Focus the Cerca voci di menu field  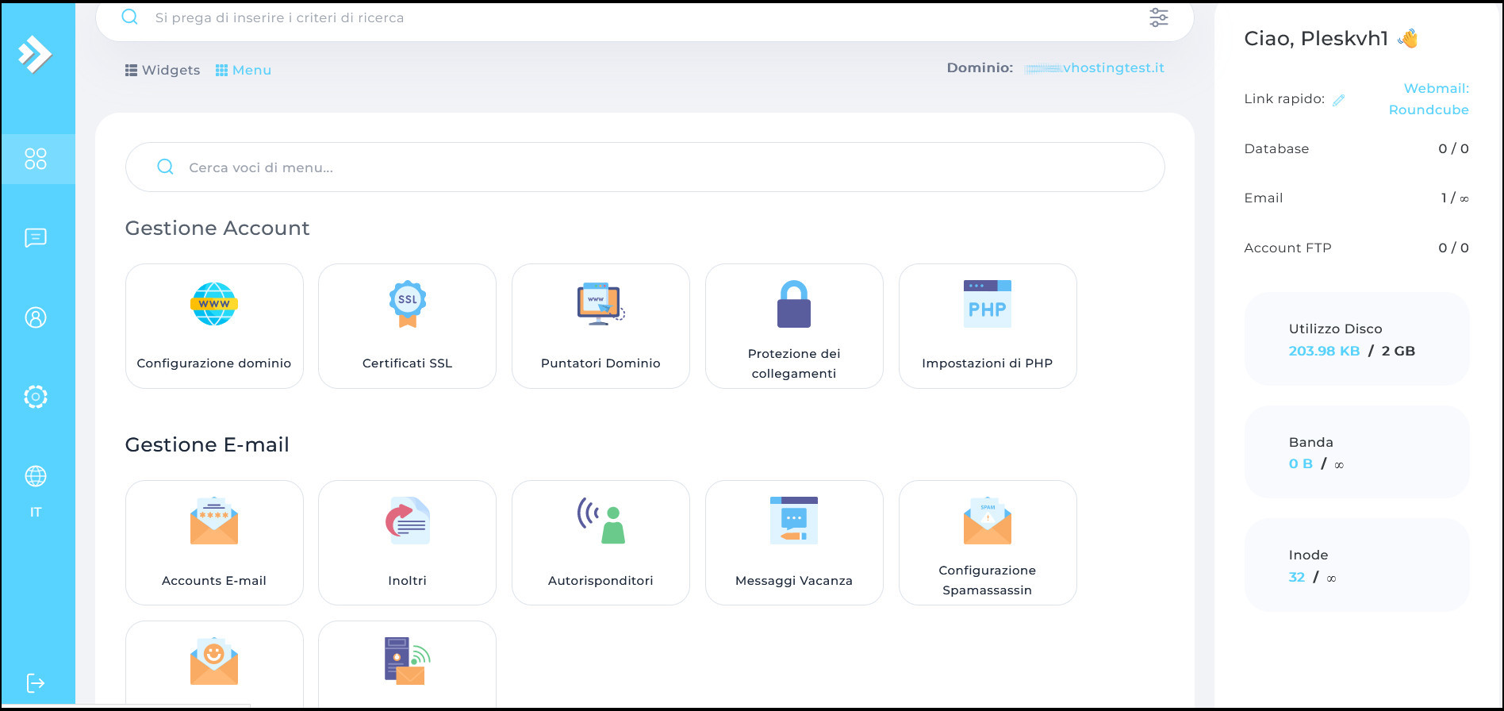click(x=645, y=167)
